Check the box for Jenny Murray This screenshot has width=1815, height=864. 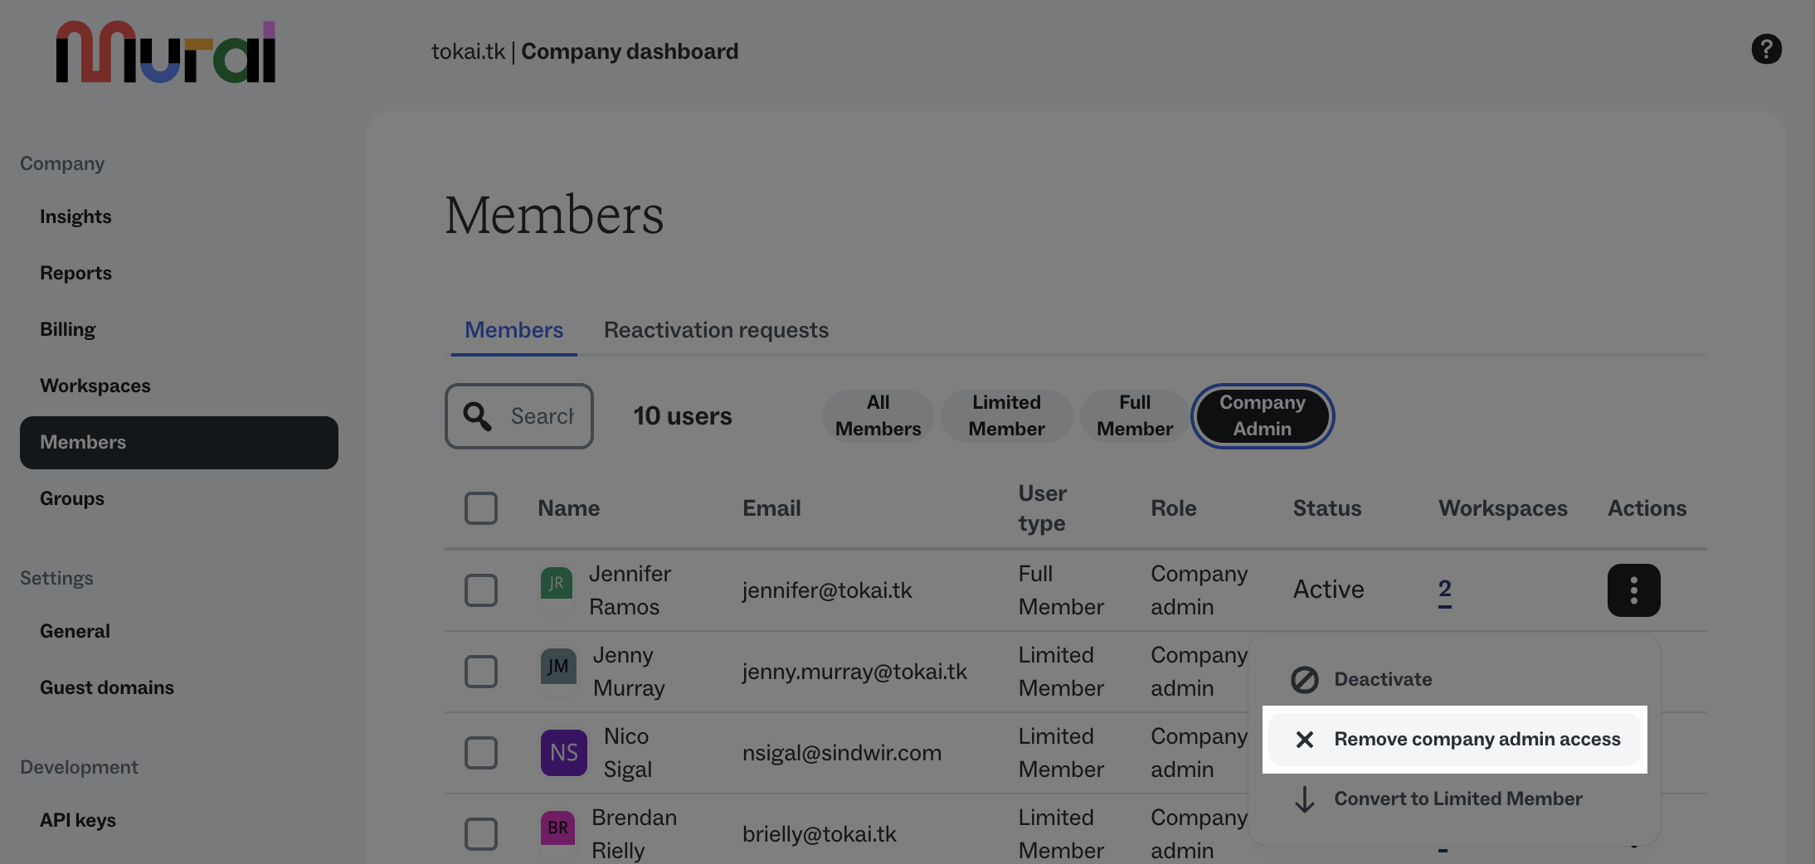click(481, 672)
